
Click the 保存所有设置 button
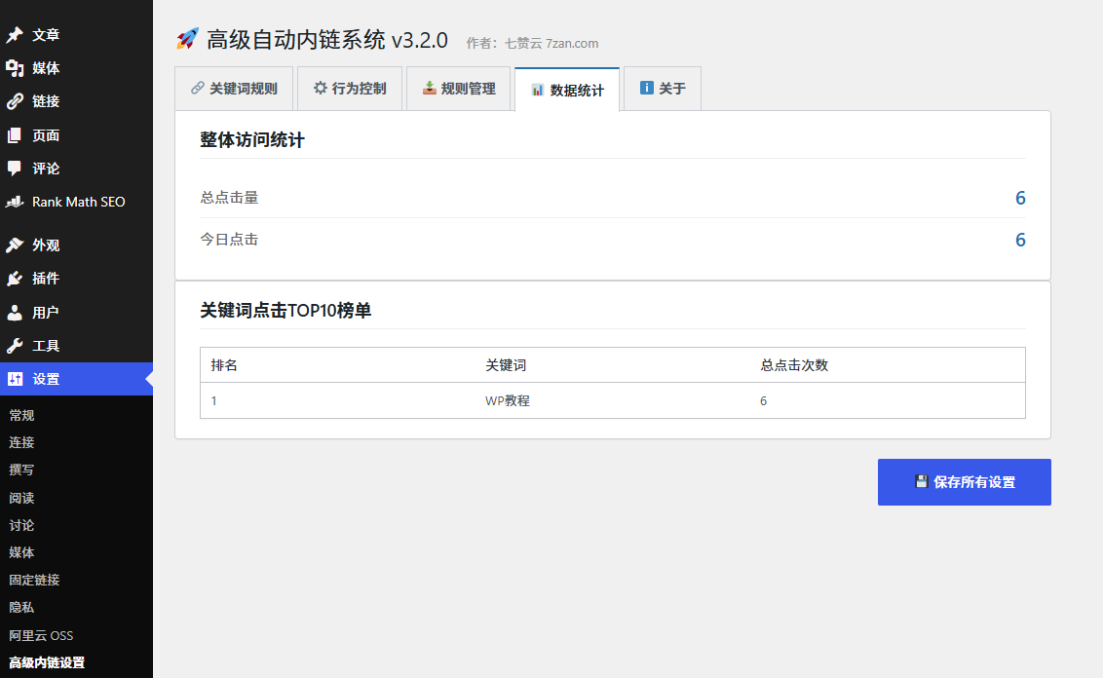[965, 482]
